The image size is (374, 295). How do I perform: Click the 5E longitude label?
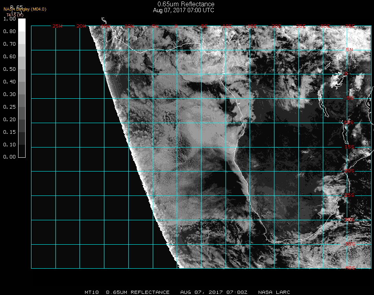click(x=204, y=26)
